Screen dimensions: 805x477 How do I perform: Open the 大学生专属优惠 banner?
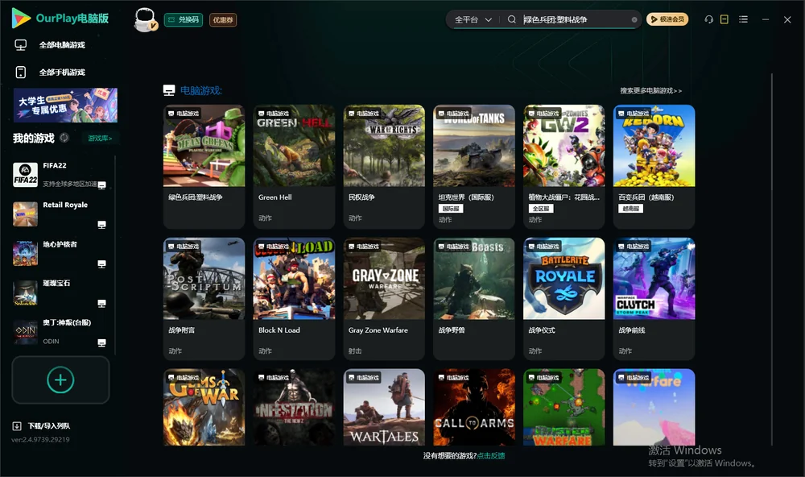[65, 105]
